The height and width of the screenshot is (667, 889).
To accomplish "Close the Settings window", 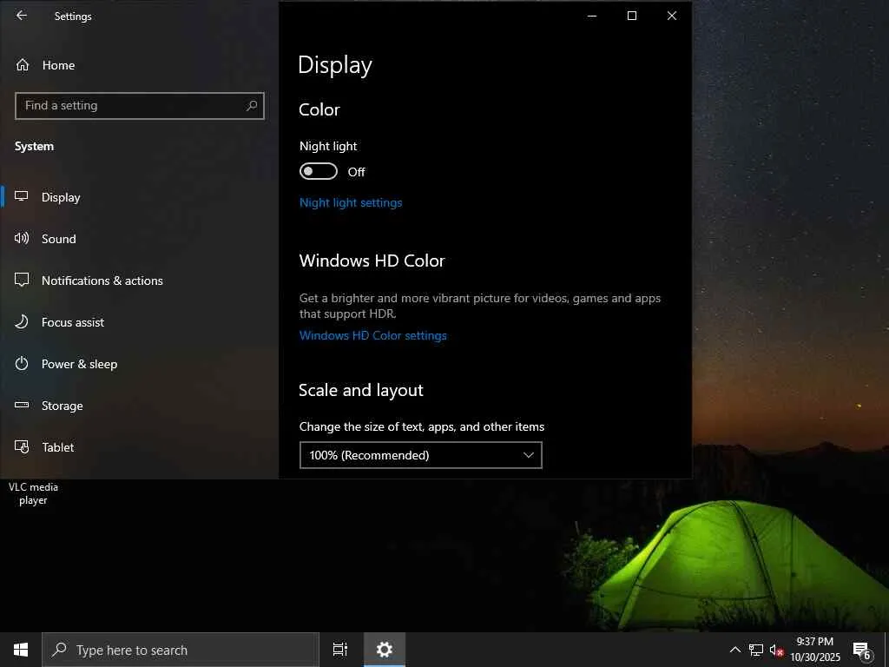I will click(672, 16).
